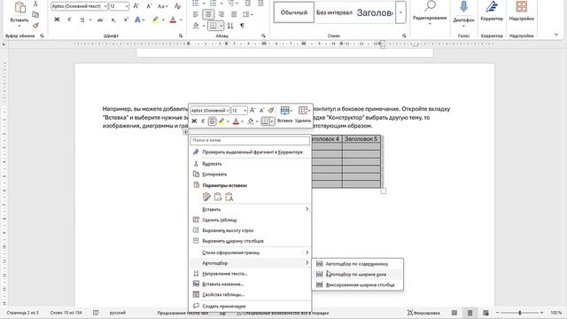The image size is (567, 319).
Task: Choose Проверить выделенный фрагмент в Корректоре
Action: [250, 152]
